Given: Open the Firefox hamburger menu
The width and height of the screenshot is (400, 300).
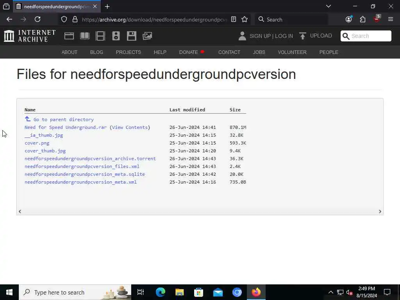Looking at the screenshot, I should pyautogui.click(x=391, y=20).
